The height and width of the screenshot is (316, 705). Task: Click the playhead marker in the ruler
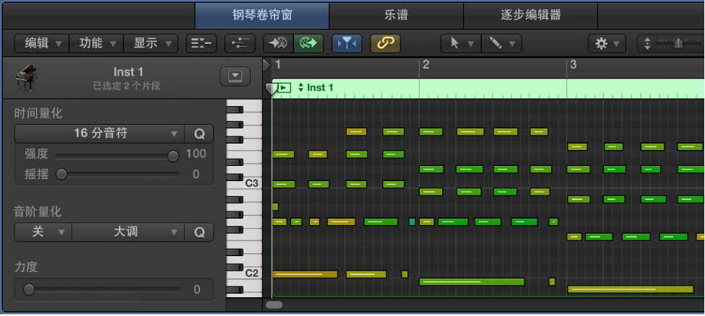pos(271,89)
